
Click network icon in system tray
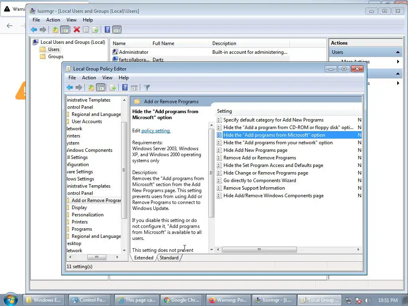(x=349, y=300)
